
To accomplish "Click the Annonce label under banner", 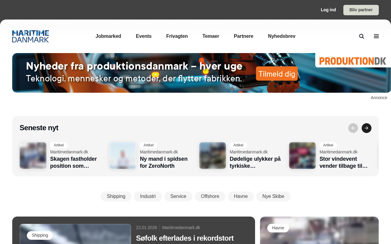I will point(379,98).
